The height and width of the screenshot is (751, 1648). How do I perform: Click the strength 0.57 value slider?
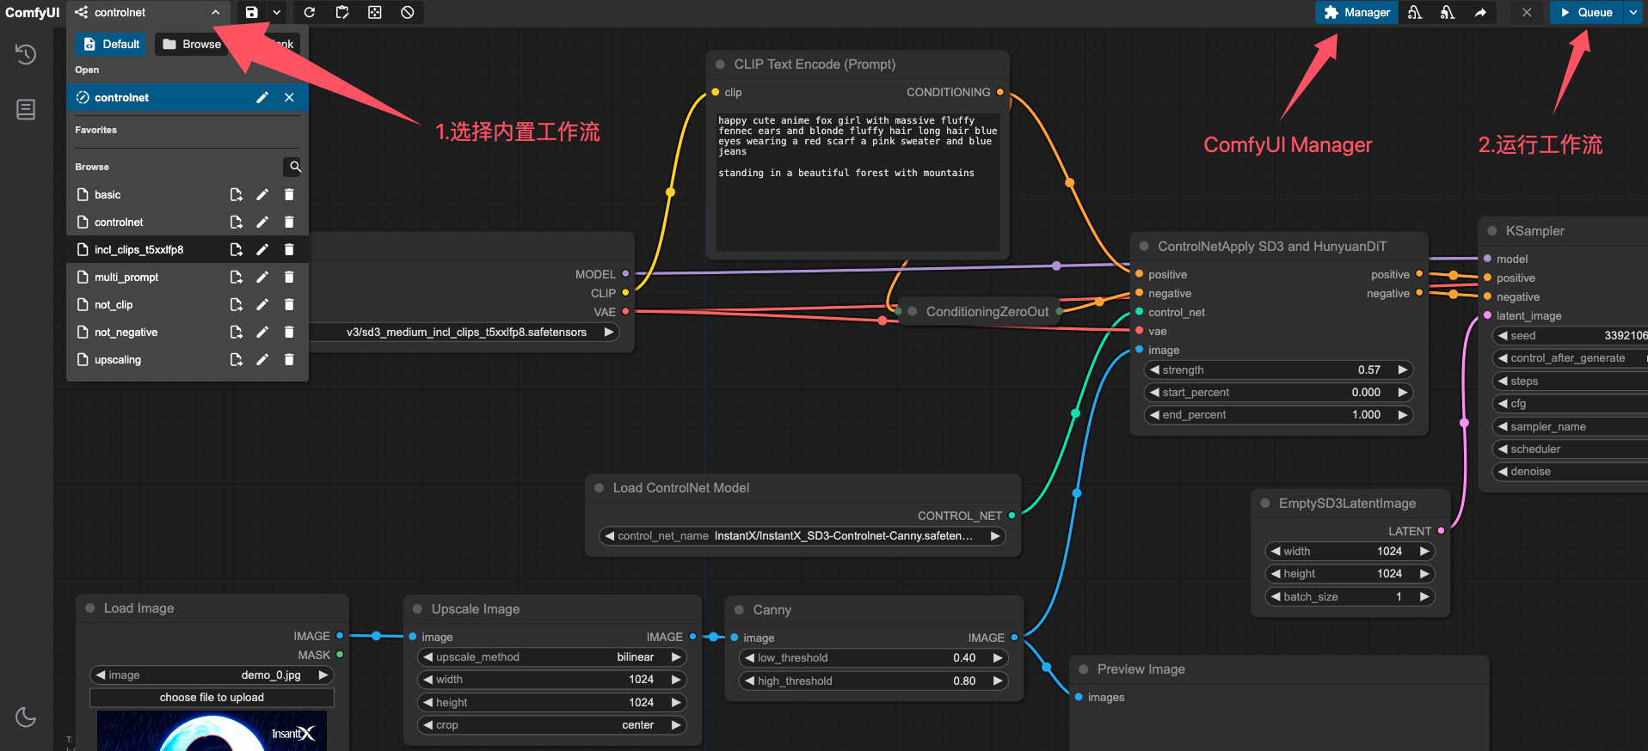click(1278, 369)
